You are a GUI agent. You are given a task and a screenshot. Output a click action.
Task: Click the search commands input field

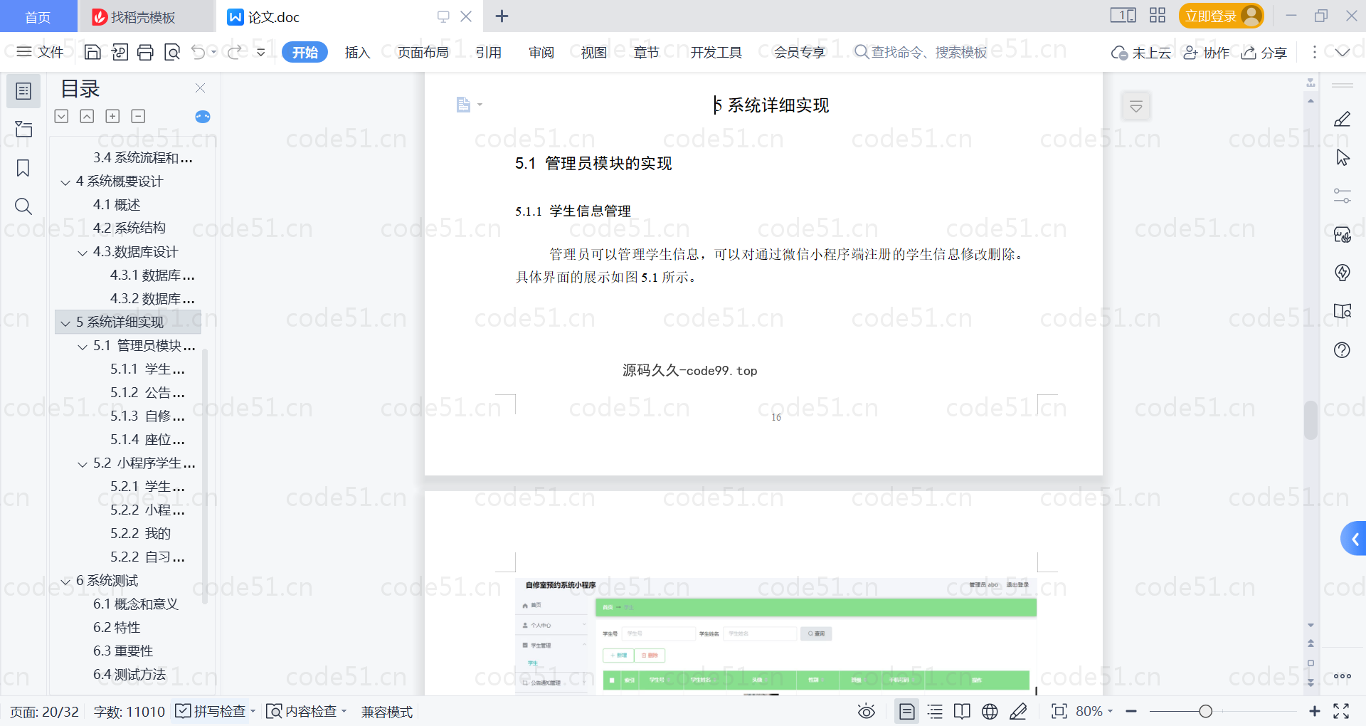click(921, 52)
